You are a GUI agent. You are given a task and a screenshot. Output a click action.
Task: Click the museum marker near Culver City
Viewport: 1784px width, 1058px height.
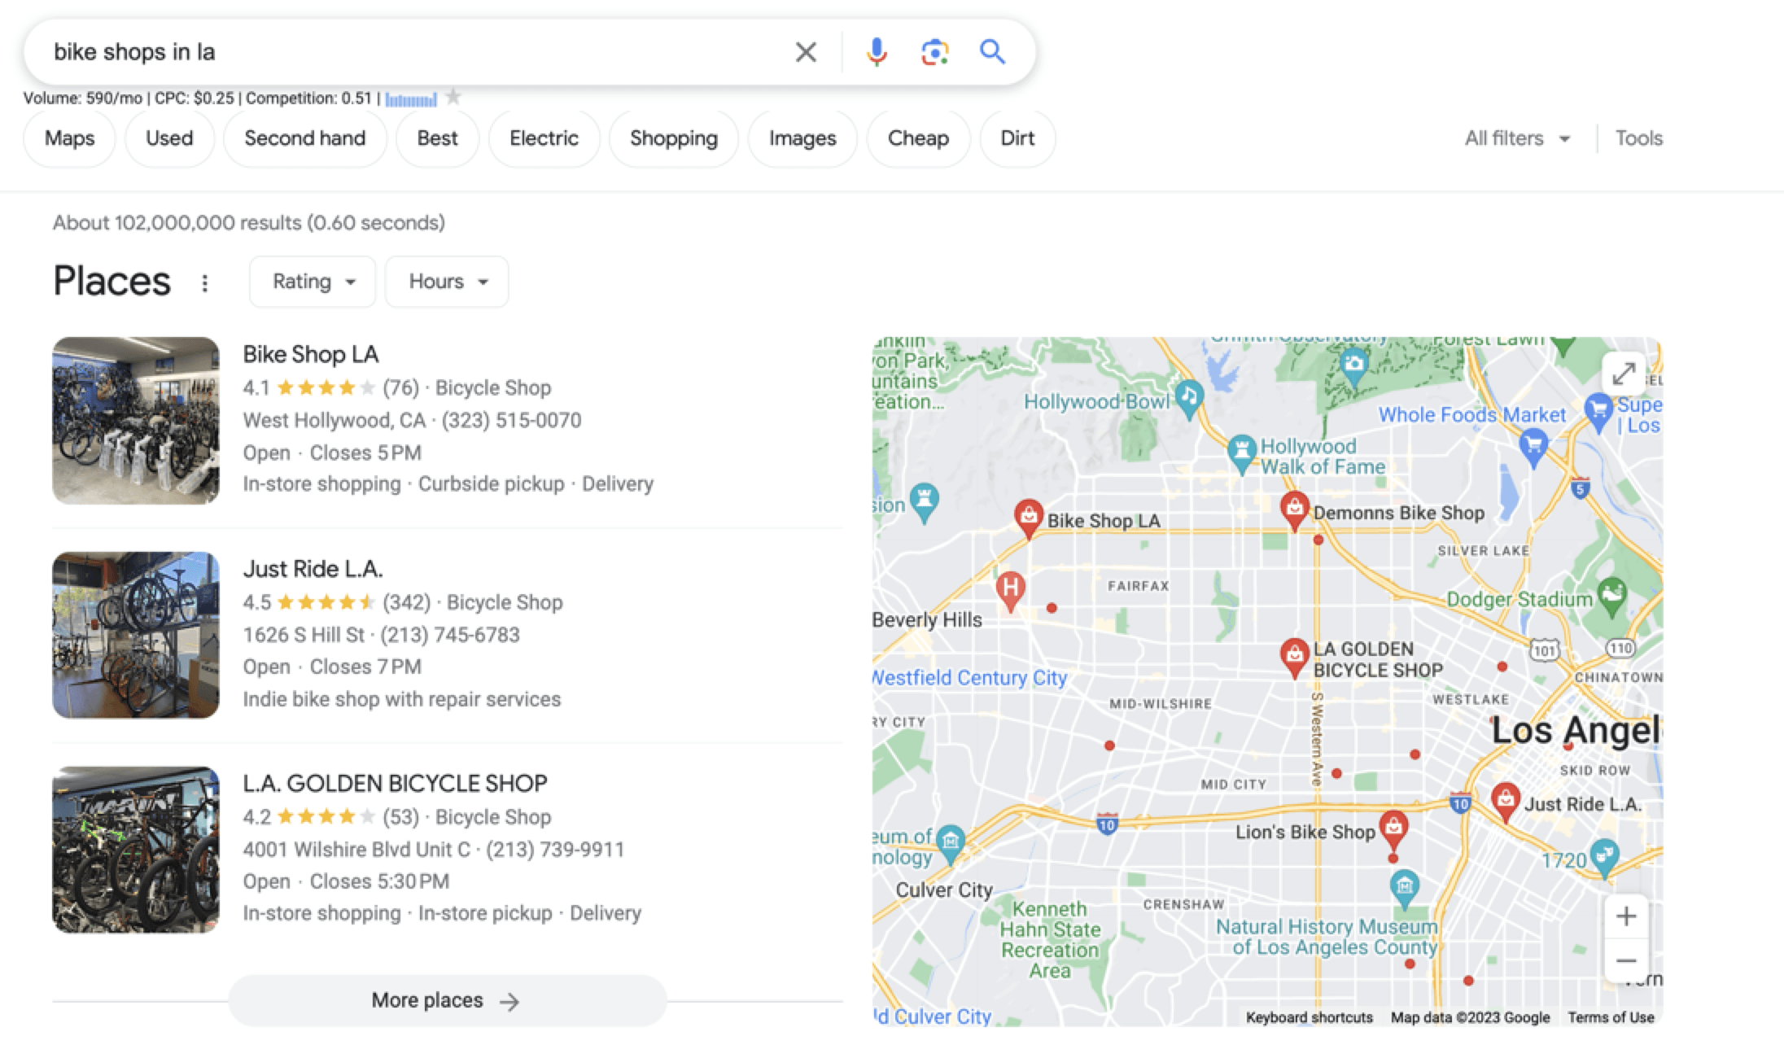pos(950,845)
